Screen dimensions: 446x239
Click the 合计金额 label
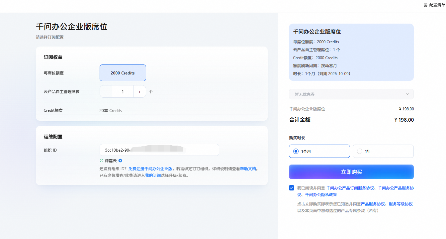pos(300,120)
